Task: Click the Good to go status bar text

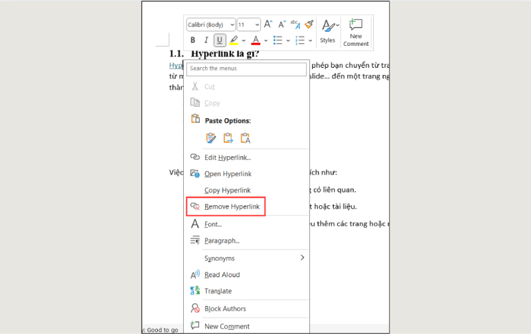Action: click(162, 330)
